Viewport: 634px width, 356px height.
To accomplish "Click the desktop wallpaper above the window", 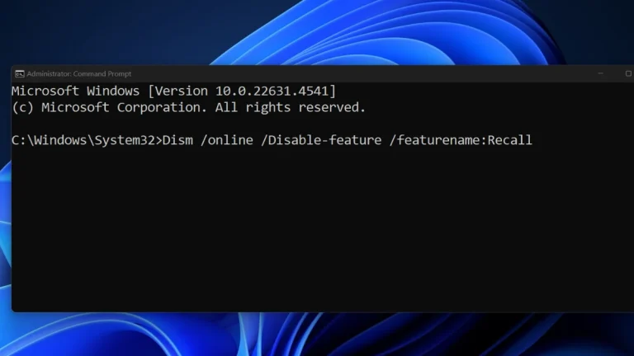I will 317,32.
